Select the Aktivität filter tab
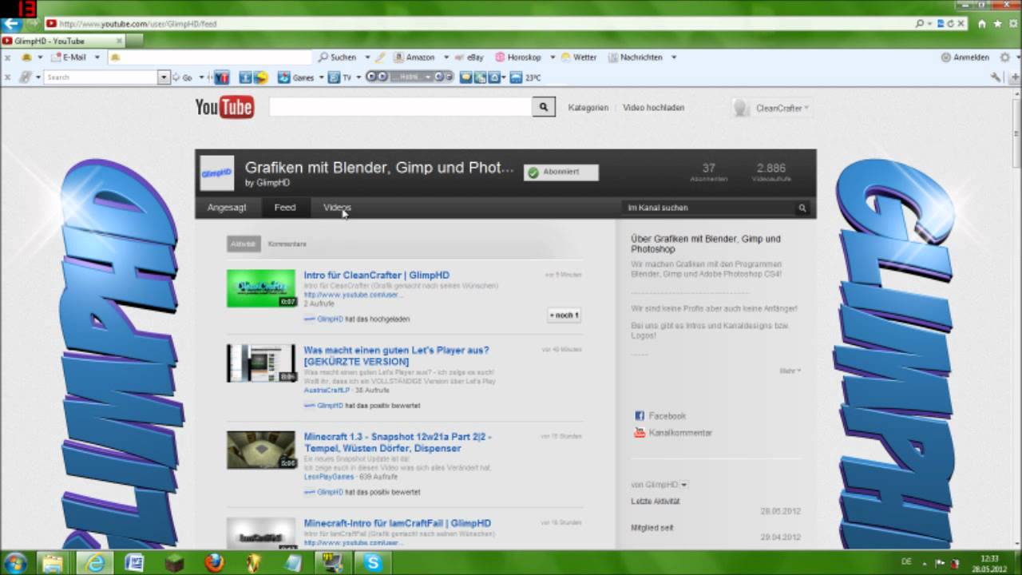Image resolution: width=1022 pixels, height=575 pixels. (244, 244)
